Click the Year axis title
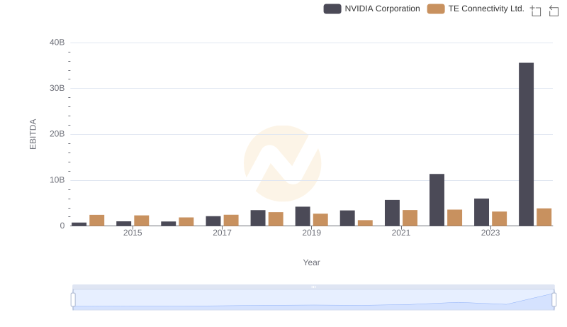The image size is (567, 327). click(311, 262)
